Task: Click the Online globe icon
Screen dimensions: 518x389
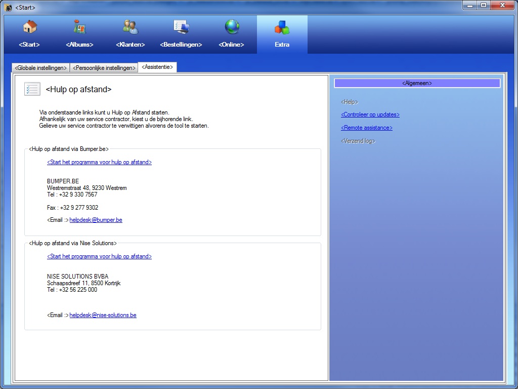Action: (x=232, y=27)
